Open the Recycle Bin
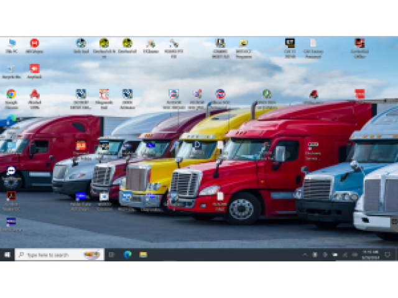Image resolution: width=398 pixels, height=298 pixels. (x=11, y=69)
